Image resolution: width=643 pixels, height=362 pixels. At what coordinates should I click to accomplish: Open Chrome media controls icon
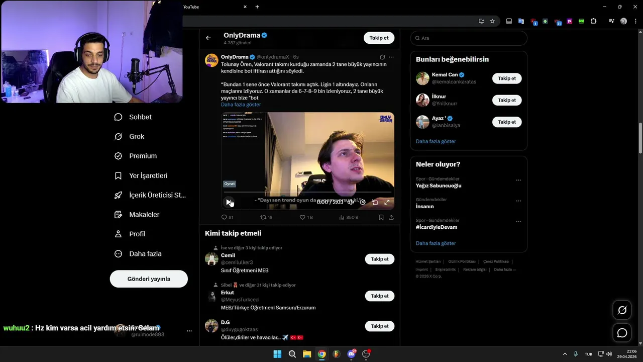pos(611,21)
